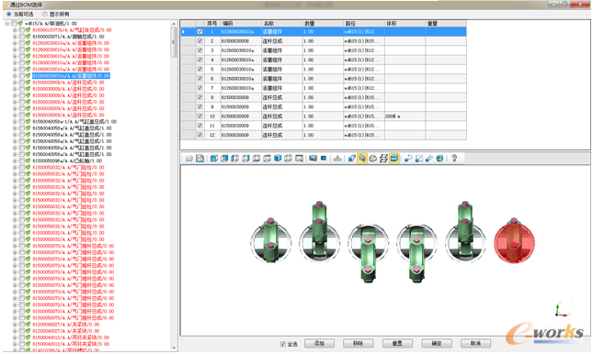Click the zoom to fit icon
The image size is (593, 354).
pos(418,159)
